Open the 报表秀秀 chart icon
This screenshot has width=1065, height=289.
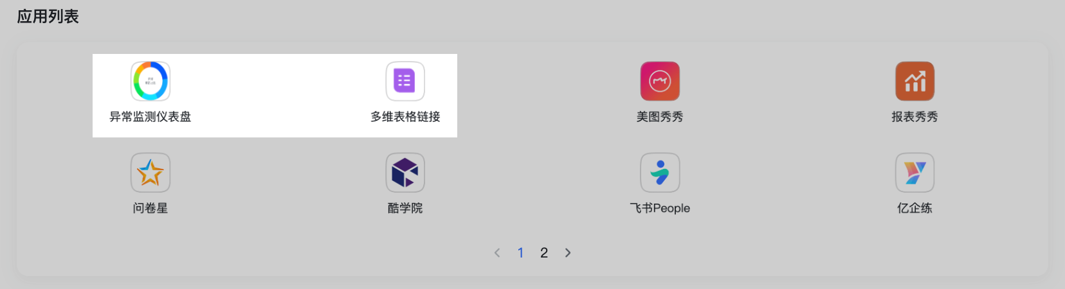(x=915, y=82)
